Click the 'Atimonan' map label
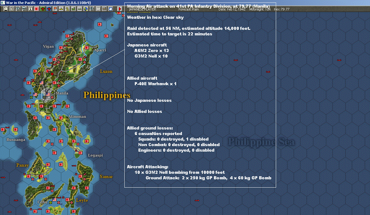 pos(77,117)
